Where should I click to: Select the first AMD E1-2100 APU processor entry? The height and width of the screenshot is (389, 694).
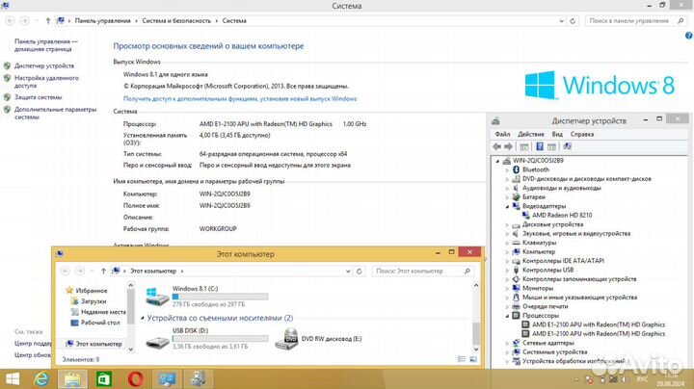[x=599, y=324]
